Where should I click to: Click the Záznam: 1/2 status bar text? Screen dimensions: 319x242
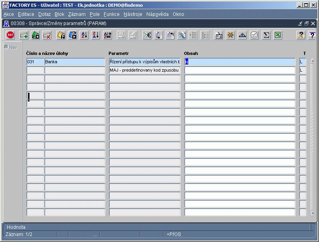pyautogui.click(x=19, y=234)
